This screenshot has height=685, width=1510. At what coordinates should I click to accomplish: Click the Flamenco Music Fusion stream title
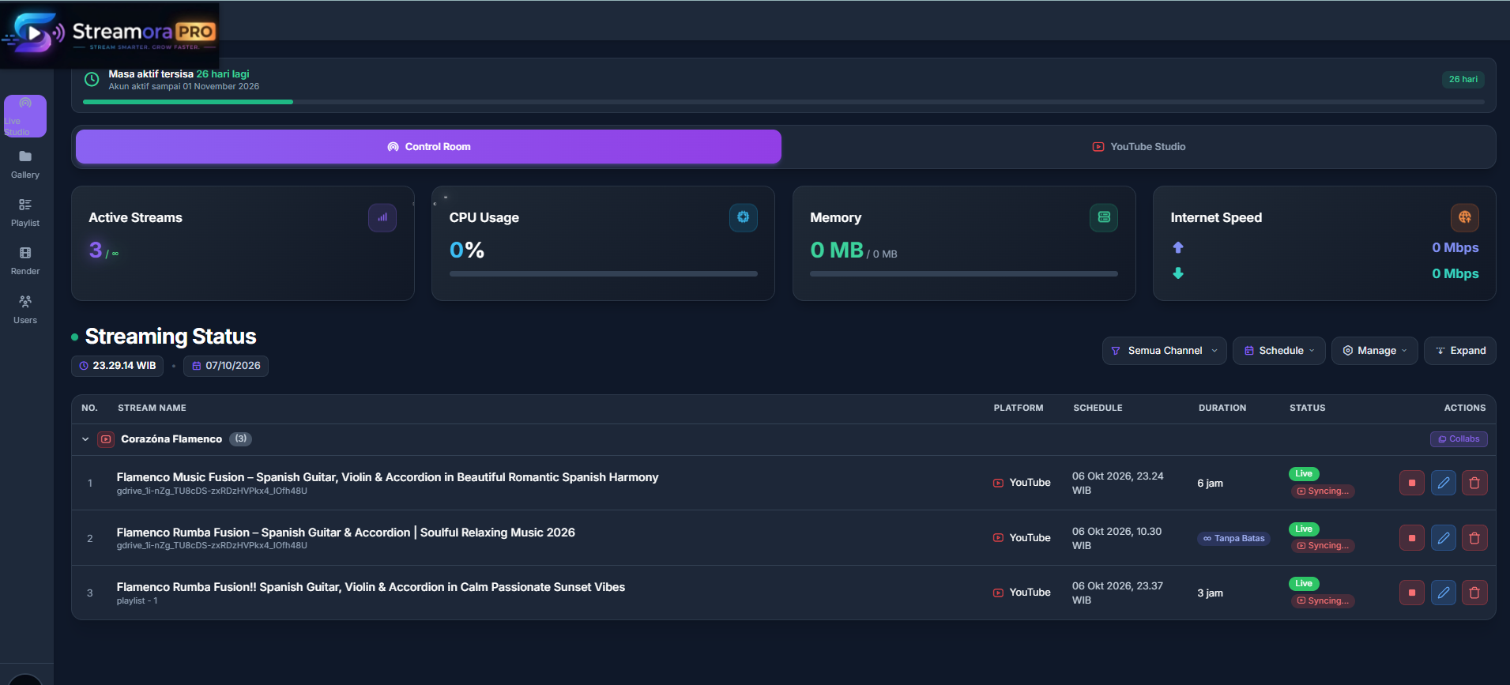tap(387, 477)
